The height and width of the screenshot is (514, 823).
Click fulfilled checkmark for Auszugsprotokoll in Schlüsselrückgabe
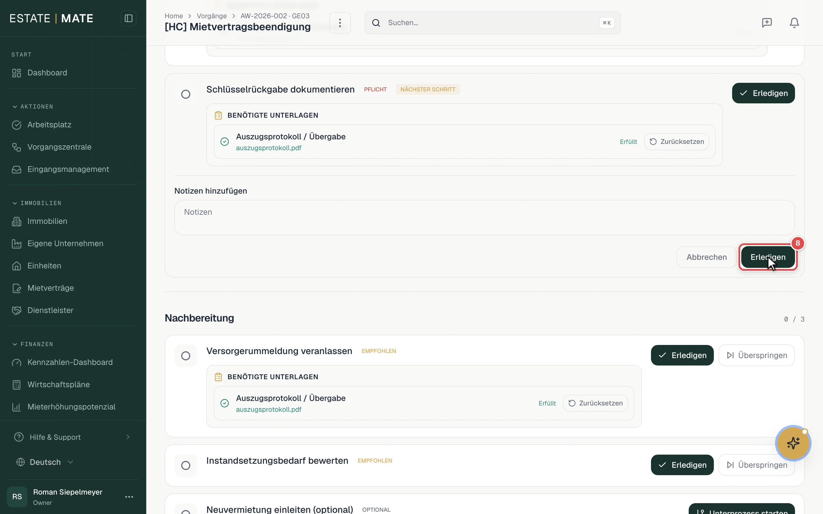224,142
